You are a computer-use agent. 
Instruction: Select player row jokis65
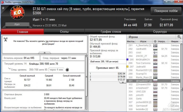click(x=153, y=95)
